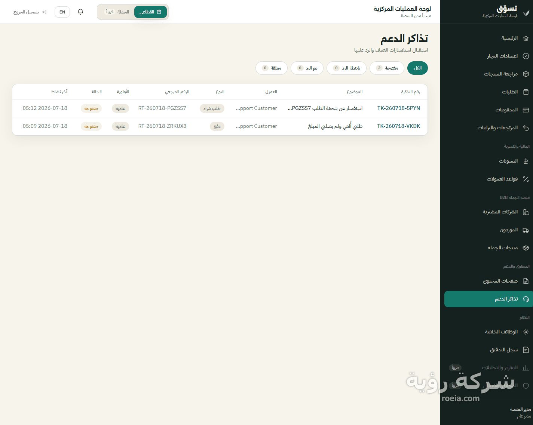The width and height of the screenshot is (533, 425).
Task: Click the آخر نشاط column header
Action: click(x=59, y=92)
